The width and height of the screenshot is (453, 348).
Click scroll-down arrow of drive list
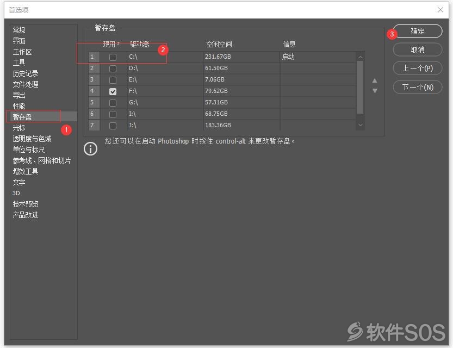(360, 125)
